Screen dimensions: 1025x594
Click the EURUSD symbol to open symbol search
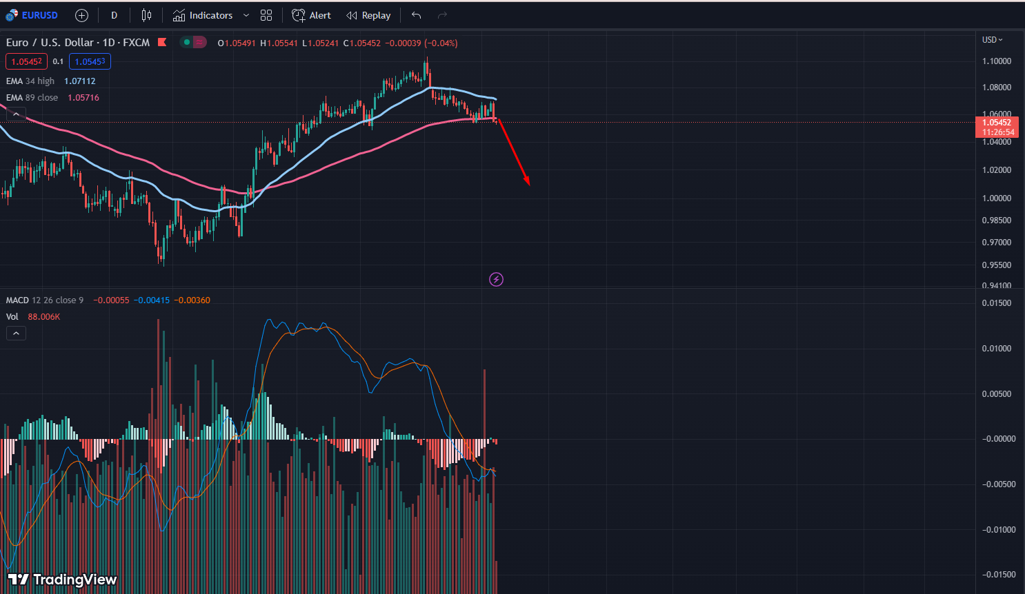tap(39, 14)
